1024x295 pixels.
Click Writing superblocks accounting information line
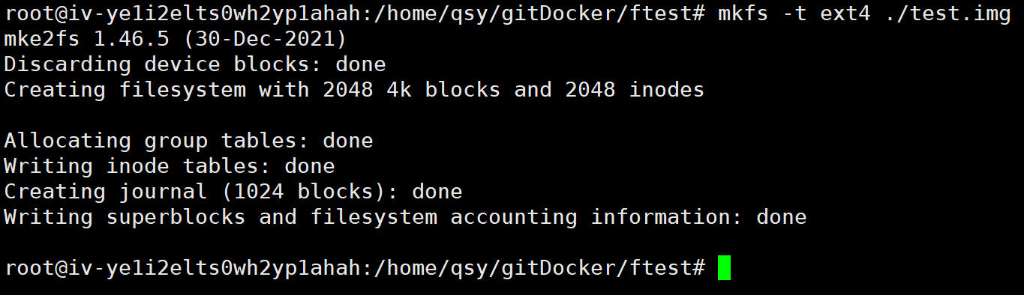click(x=405, y=217)
